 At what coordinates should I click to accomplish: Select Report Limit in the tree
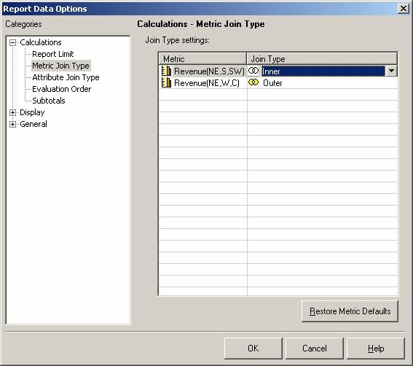(x=52, y=54)
